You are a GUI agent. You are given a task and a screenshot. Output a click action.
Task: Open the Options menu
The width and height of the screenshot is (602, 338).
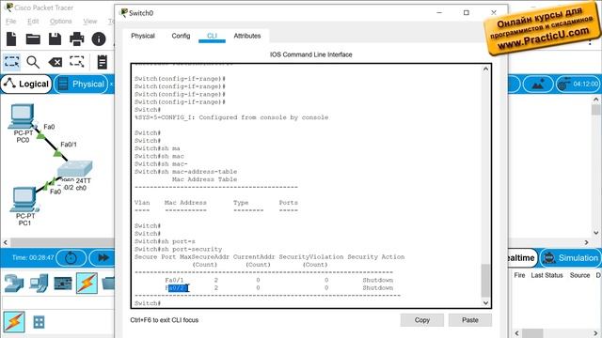tap(60, 21)
